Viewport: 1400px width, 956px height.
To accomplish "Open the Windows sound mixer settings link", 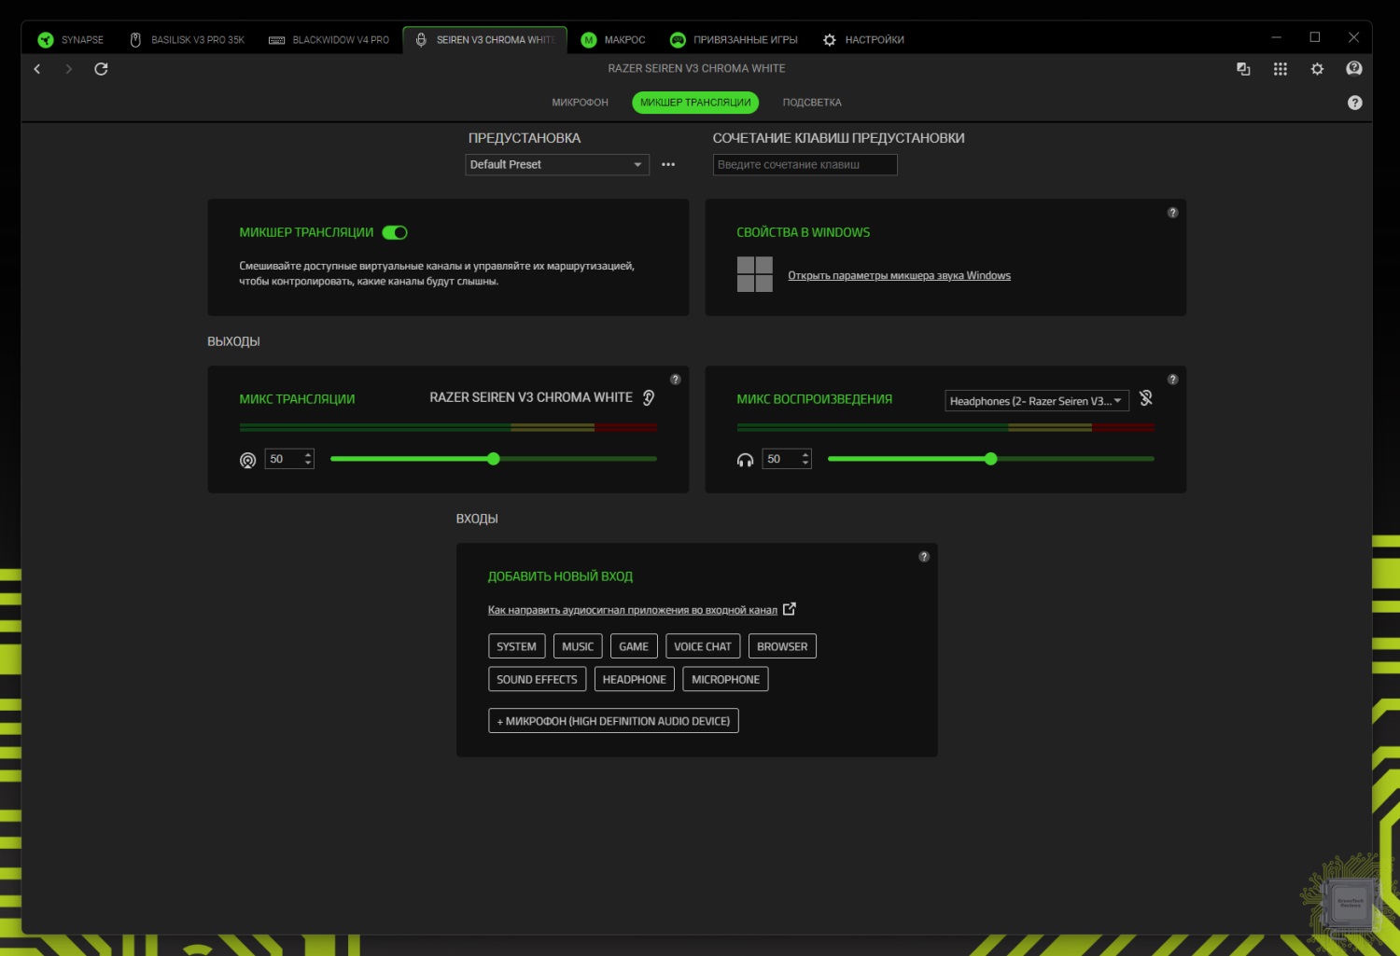I will tap(899, 276).
